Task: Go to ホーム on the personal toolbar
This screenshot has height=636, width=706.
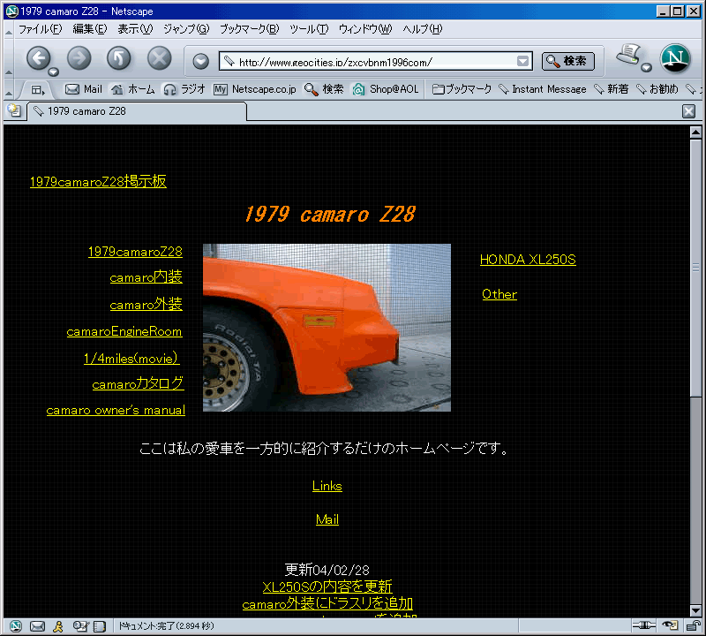Action: [x=133, y=89]
